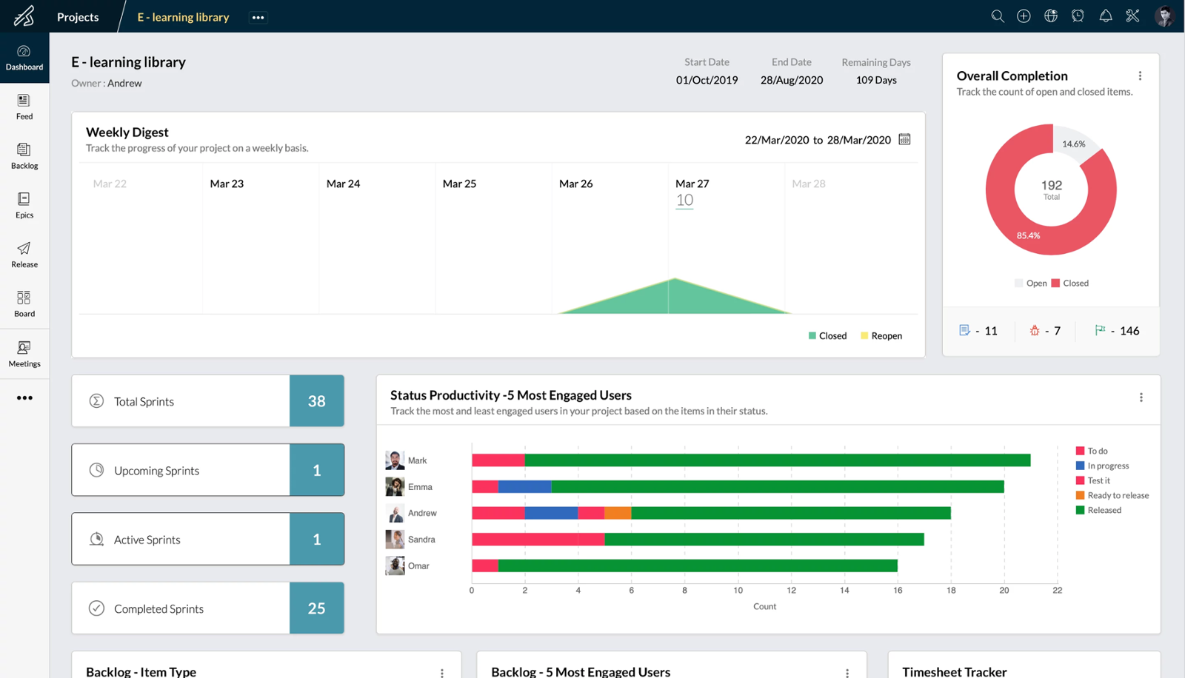Open the Overall Completion options menu
Screen dimensions: 1185x678
(x=1139, y=75)
